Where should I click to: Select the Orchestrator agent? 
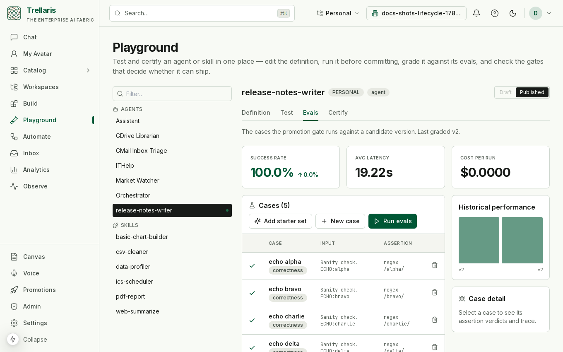[172, 195]
